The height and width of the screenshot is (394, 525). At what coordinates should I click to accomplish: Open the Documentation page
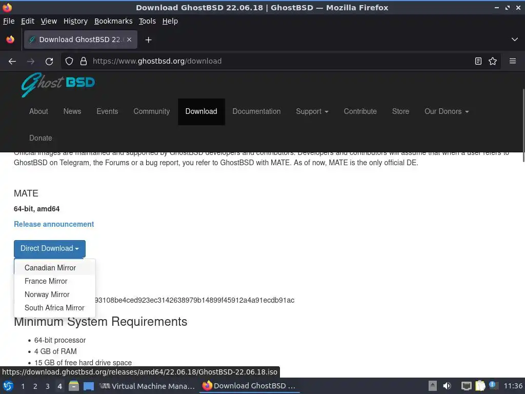coord(256,111)
